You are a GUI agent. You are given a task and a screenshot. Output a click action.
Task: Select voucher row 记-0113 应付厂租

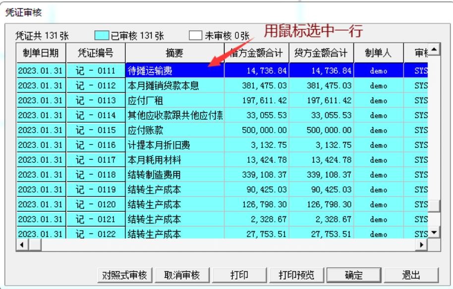pyautogui.click(x=222, y=100)
